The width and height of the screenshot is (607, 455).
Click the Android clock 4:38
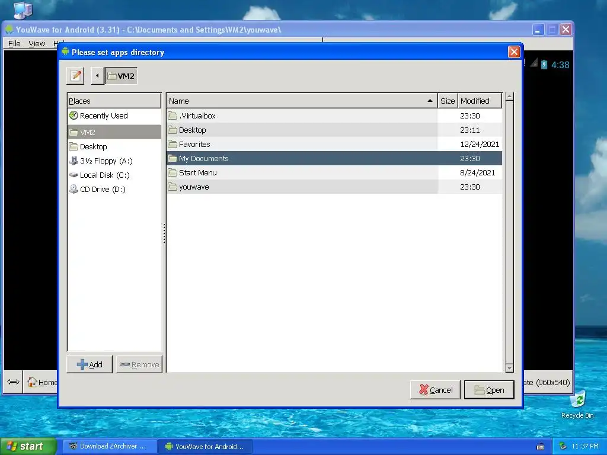560,65
